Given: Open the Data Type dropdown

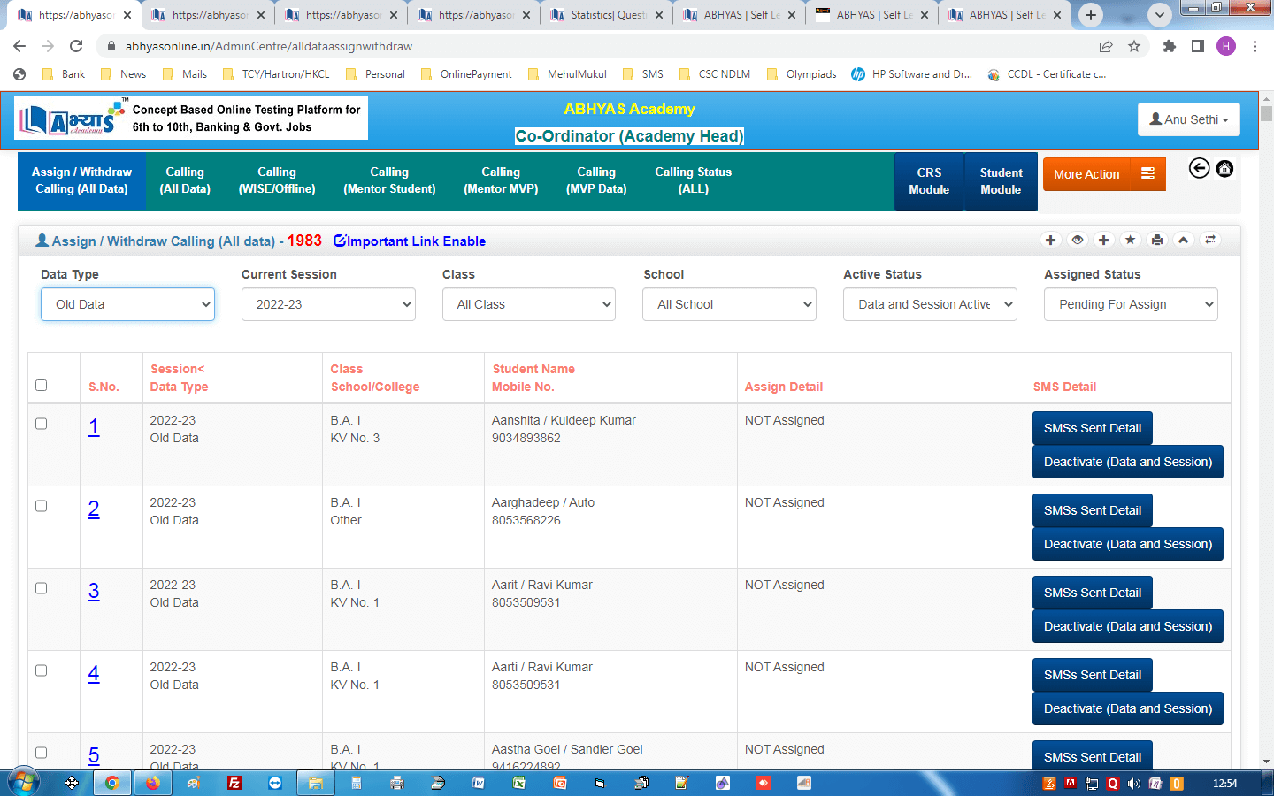Looking at the screenshot, I should pos(127,304).
